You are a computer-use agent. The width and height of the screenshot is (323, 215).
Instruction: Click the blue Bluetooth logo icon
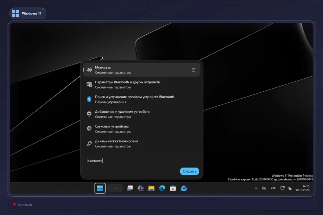point(89,99)
